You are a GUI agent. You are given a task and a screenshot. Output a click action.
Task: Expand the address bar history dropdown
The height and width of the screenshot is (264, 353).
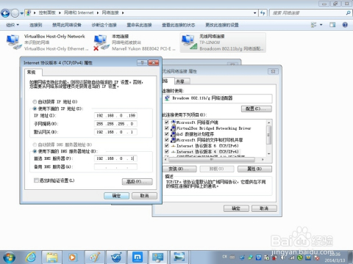(x=255, y=13)
